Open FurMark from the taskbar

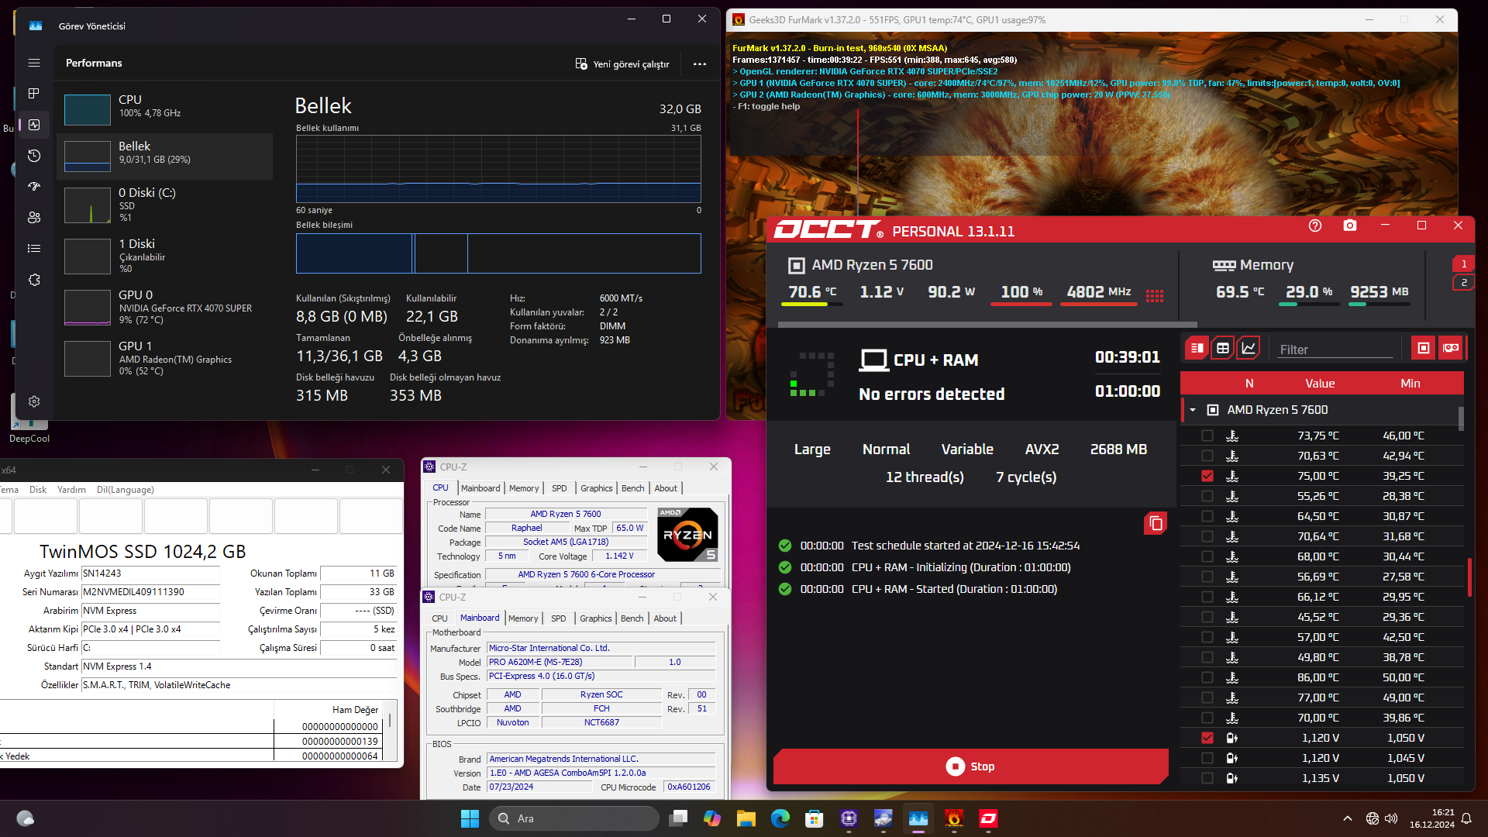coord(954,818)
